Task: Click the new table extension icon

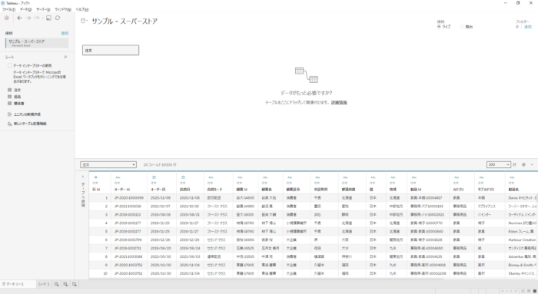Action: click(9, 124)
